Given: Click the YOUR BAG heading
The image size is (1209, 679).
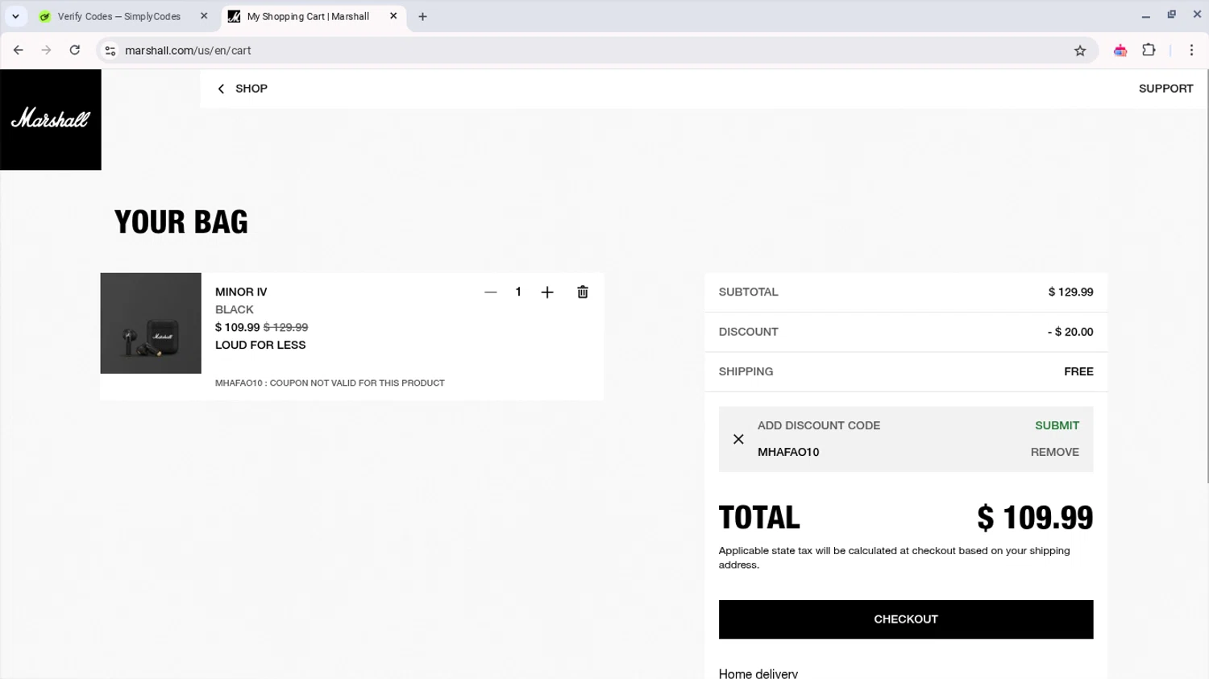Looking at the screenshot, I should pos(181,222).
